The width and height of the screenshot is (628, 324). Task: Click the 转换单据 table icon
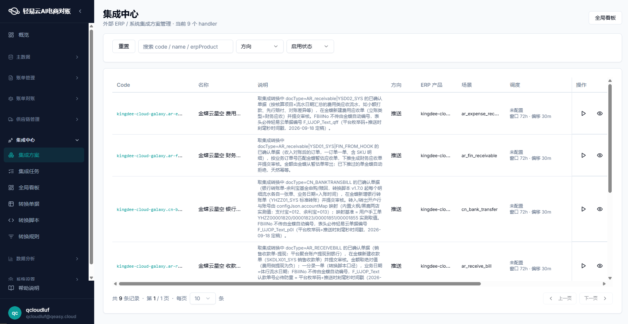pos(11,204)
